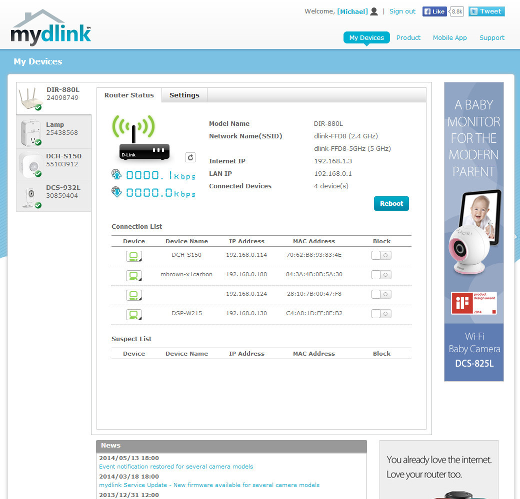This screenshot has width=520, height=499.
Task: Open the DCS-932L camera device icon
Action: click(30, 195)
